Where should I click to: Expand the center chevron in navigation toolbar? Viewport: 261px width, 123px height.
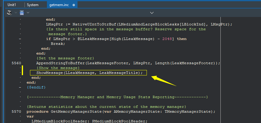click(x=152, y=13)
